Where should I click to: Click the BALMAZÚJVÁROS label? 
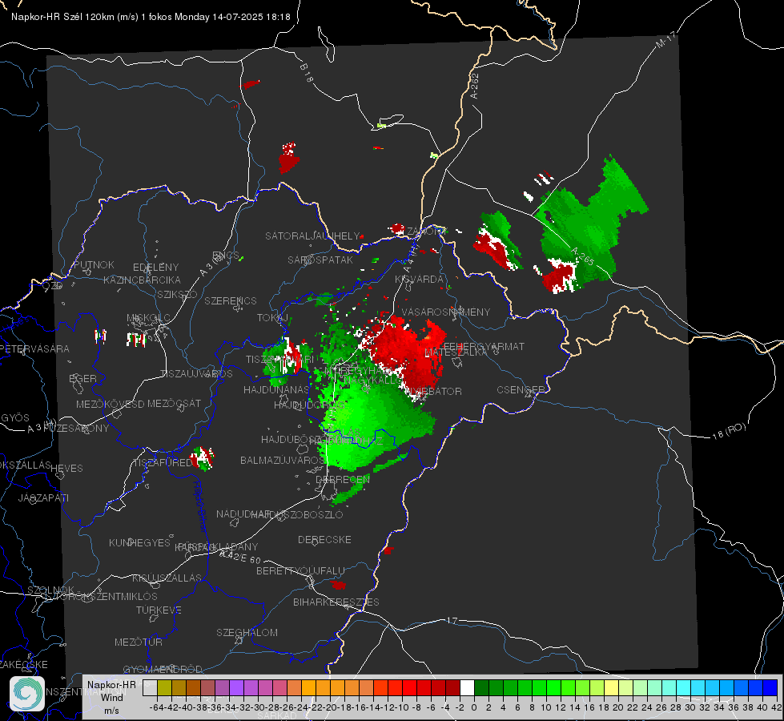pos(283,460)
